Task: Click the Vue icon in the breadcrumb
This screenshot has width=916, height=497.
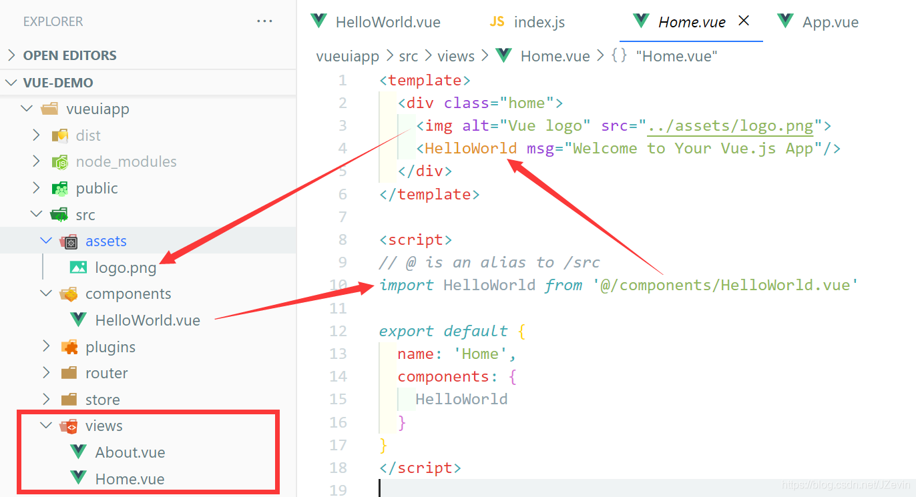Action: point(504,56)
